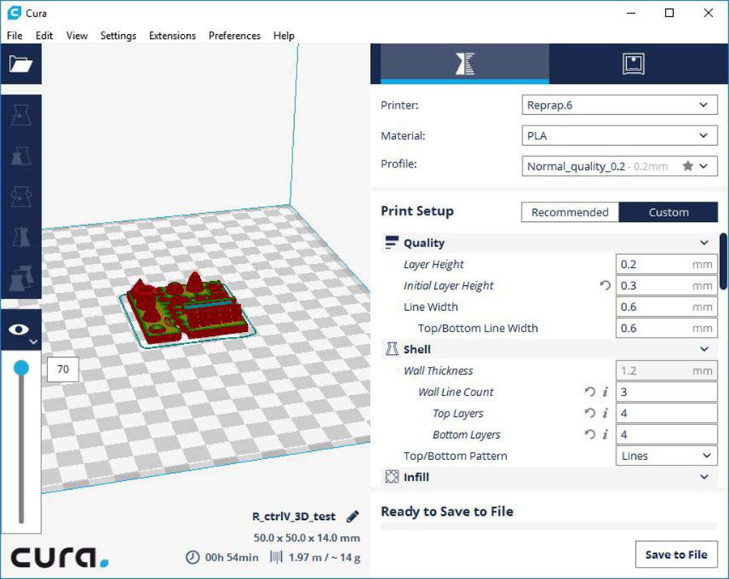The width and height of the screenshot is (729, 579).
Task: Open the Preferences menu
Action: point(234,36)
